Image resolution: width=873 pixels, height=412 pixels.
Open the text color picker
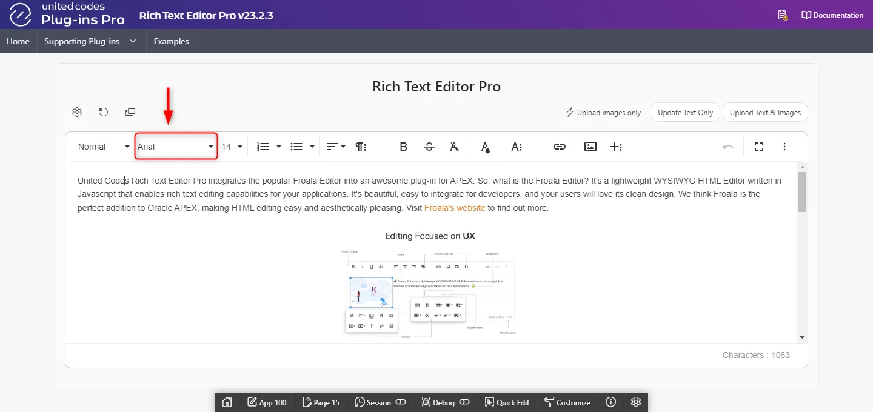point(485,147)
